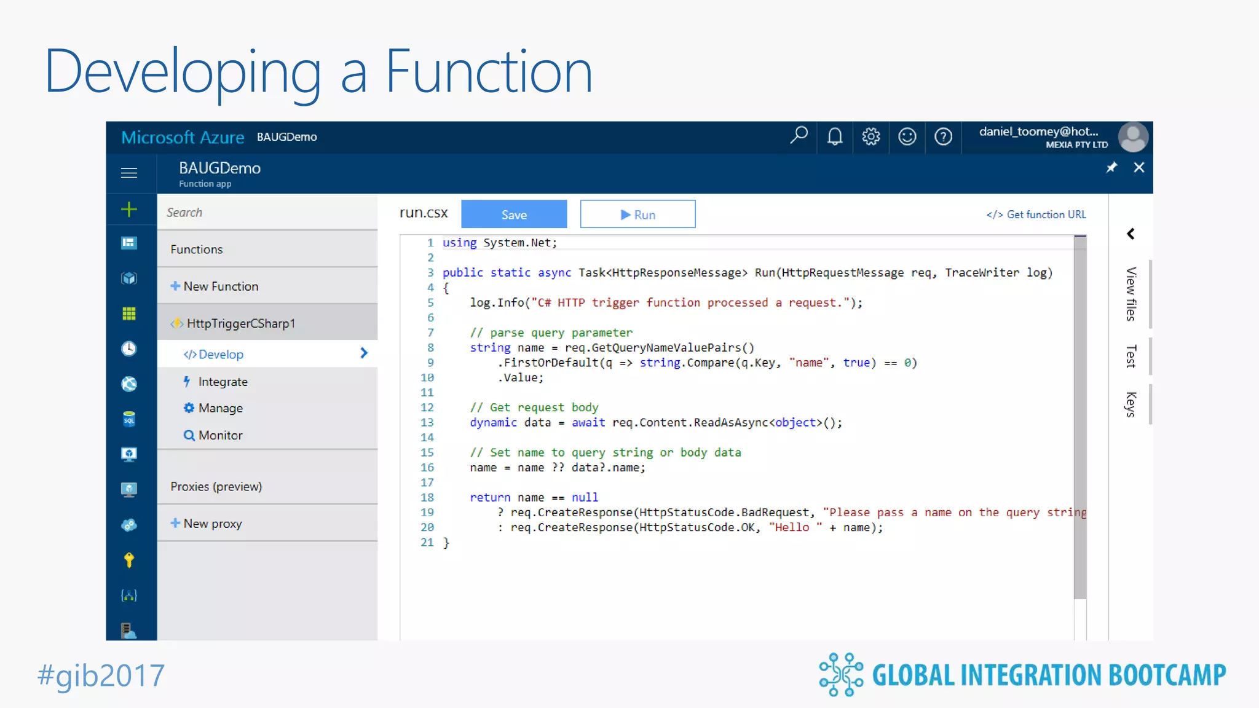Open the yellow key sidebar icon
The width and height of the screenshot is (1259, 708).
coord(129,560)
